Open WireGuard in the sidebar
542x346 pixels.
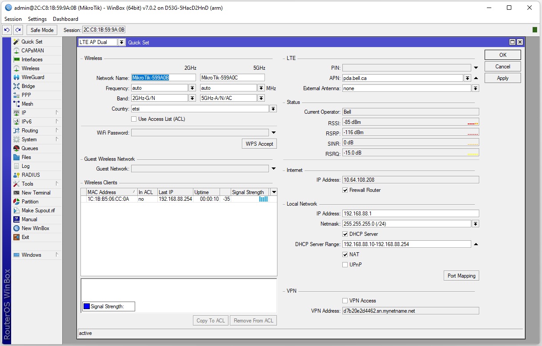pyautogui.click(x=33, y=77)
